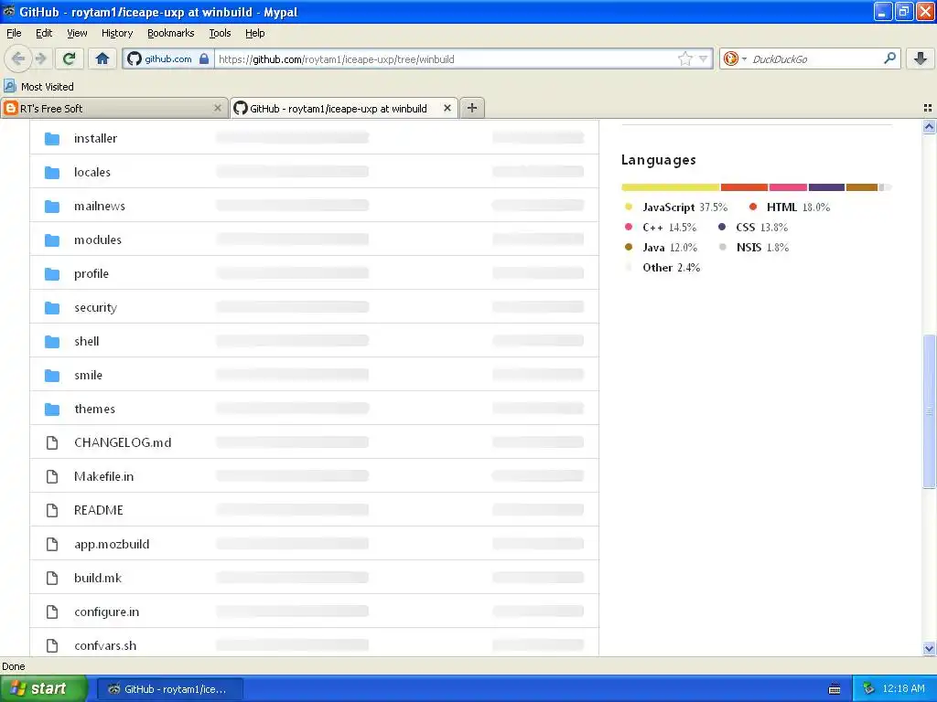This screenshot has width=937, height=702.
Task: Click the CHANGELOG.md file icon
Action: pos(52,443)
